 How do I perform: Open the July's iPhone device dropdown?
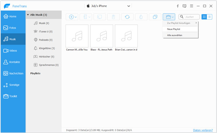pos(108,6)
